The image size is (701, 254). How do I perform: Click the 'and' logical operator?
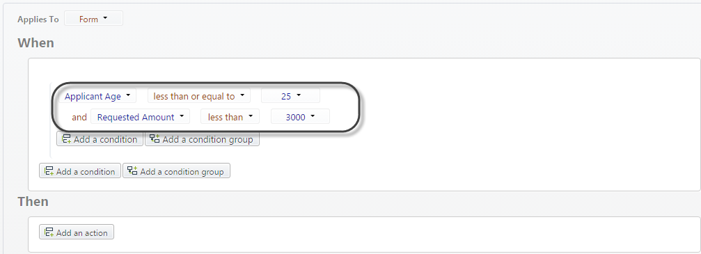(x=79, y=117)
